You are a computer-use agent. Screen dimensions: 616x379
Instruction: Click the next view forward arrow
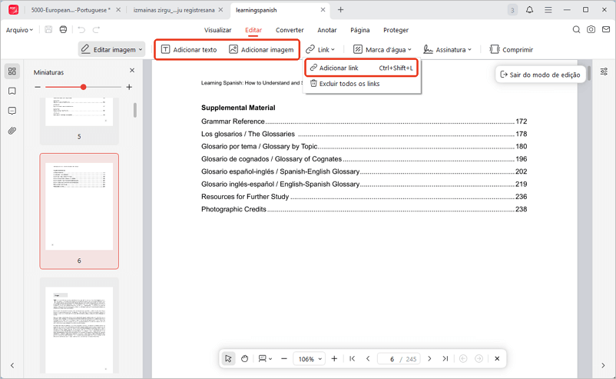point(479,358)
